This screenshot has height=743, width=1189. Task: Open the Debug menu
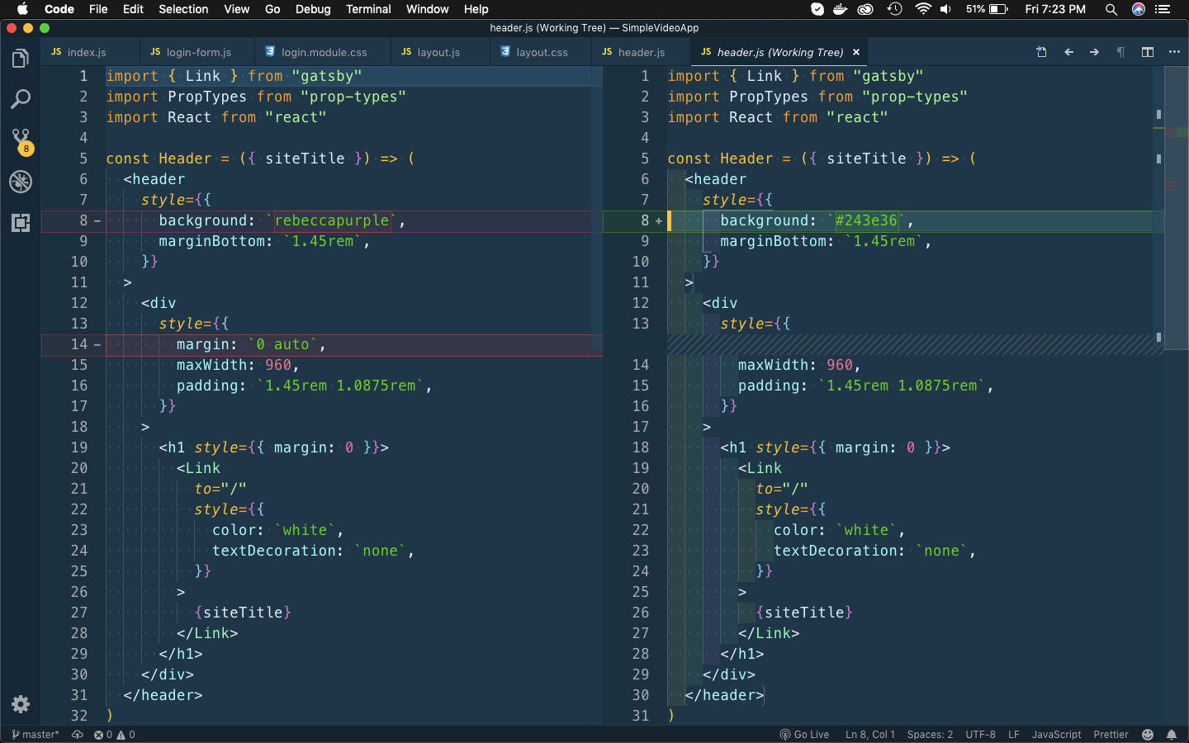(313, 9)
